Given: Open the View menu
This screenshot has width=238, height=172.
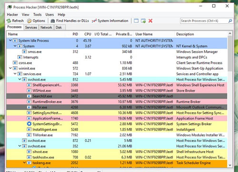Looking at the screenshot, I should [x=26, y=15].
